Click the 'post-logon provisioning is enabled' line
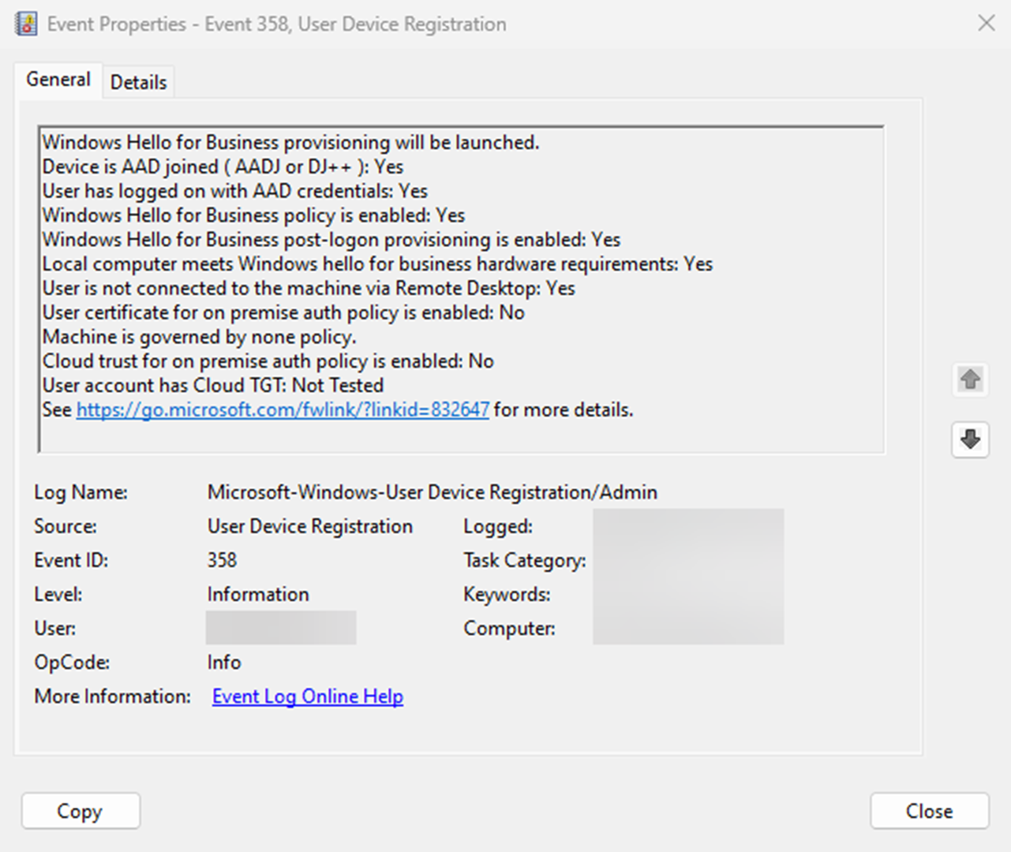Viewport: 1011px width, 852px height. point(331,240)
